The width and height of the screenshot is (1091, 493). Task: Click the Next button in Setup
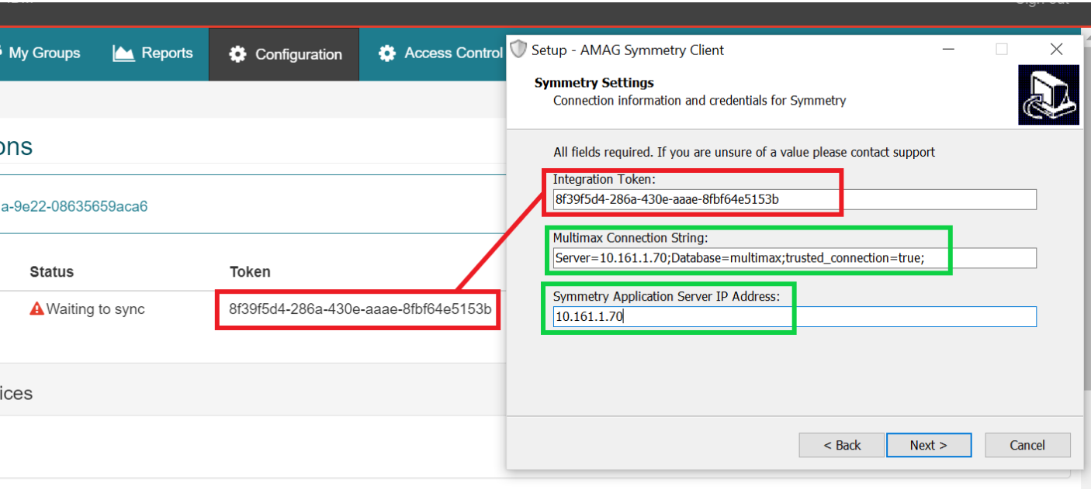coord(929,445)
